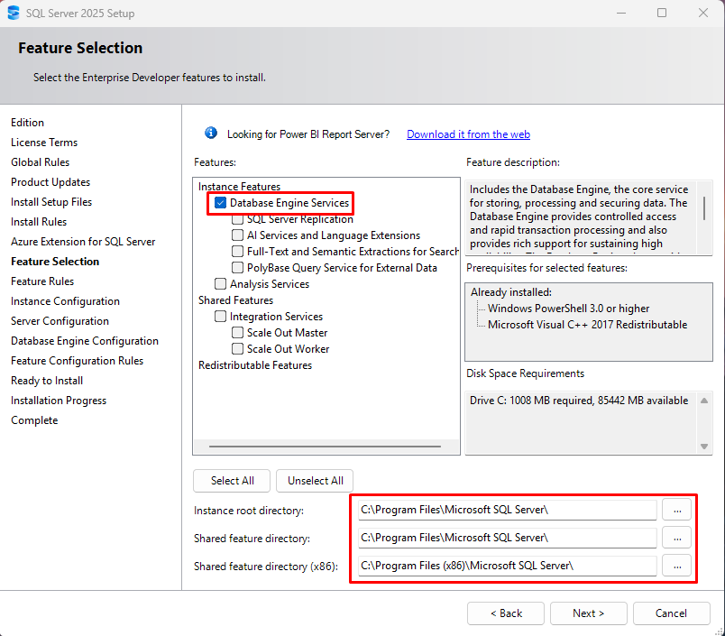
Task: Select the Instance Features group heading
Action: point(240,187)
